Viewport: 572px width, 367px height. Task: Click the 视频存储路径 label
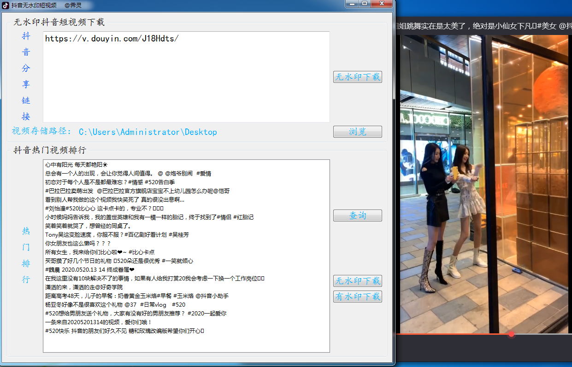(x=41, y=132)
